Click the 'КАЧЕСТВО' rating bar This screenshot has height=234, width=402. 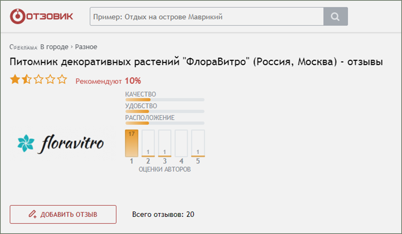[x=165, y=99]
